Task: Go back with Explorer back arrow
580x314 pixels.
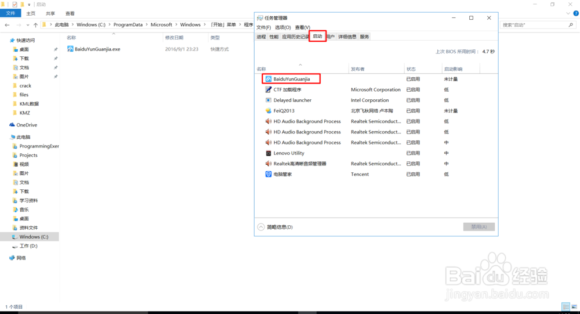Action: [x=7, y=25]
